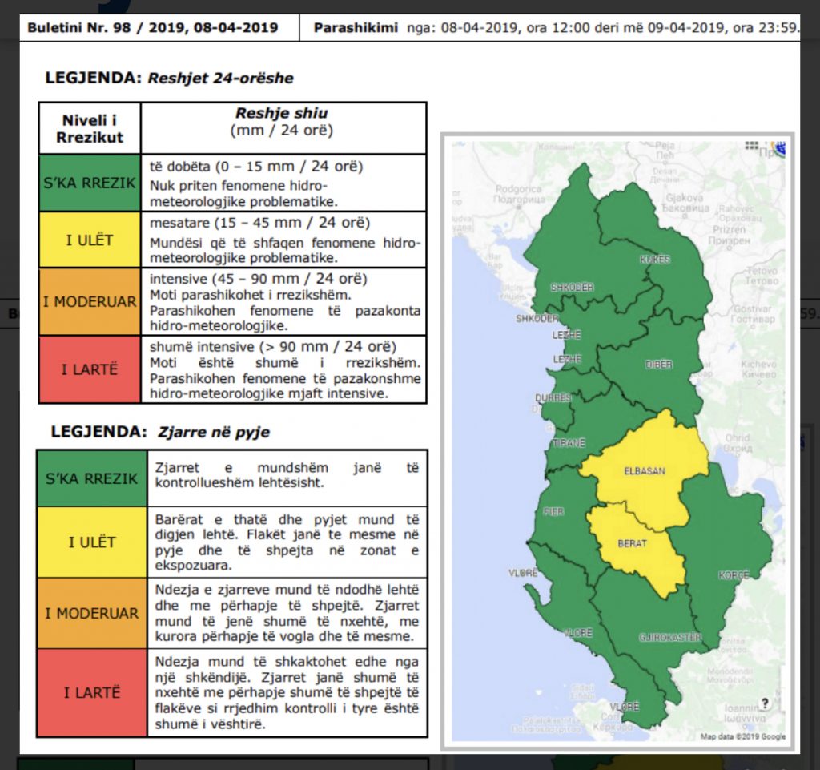Viewport: 820px width, 770px height.
Task: Click the text intensive (45 – 90 mm / 24 orë)
Action: (x=259, y=279)
